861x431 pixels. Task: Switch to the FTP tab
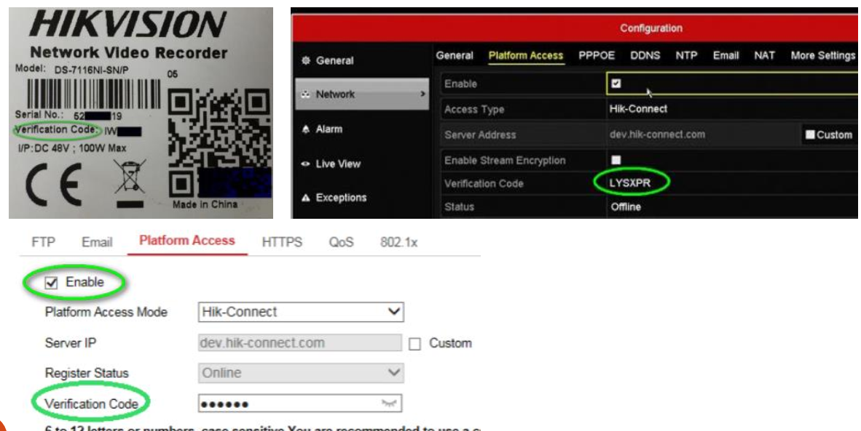pos(44,242)
